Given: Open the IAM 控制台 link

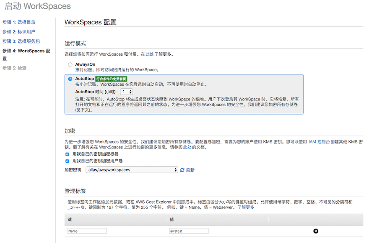Looking at the screenshot, I should click(319, 142).
